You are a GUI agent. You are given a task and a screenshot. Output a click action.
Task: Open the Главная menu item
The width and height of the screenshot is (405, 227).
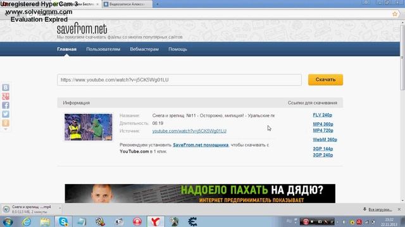coord(66,49)
